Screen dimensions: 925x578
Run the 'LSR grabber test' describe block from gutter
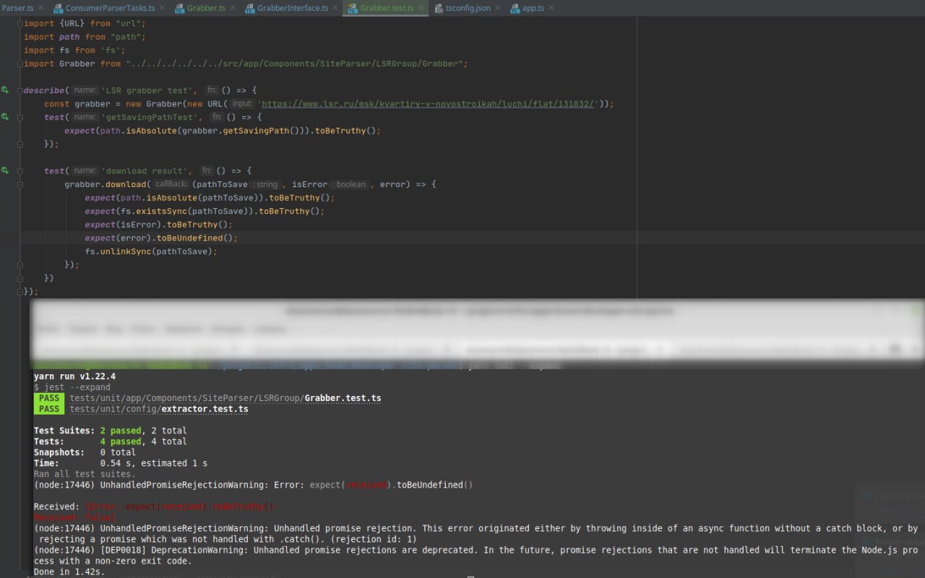5,90
